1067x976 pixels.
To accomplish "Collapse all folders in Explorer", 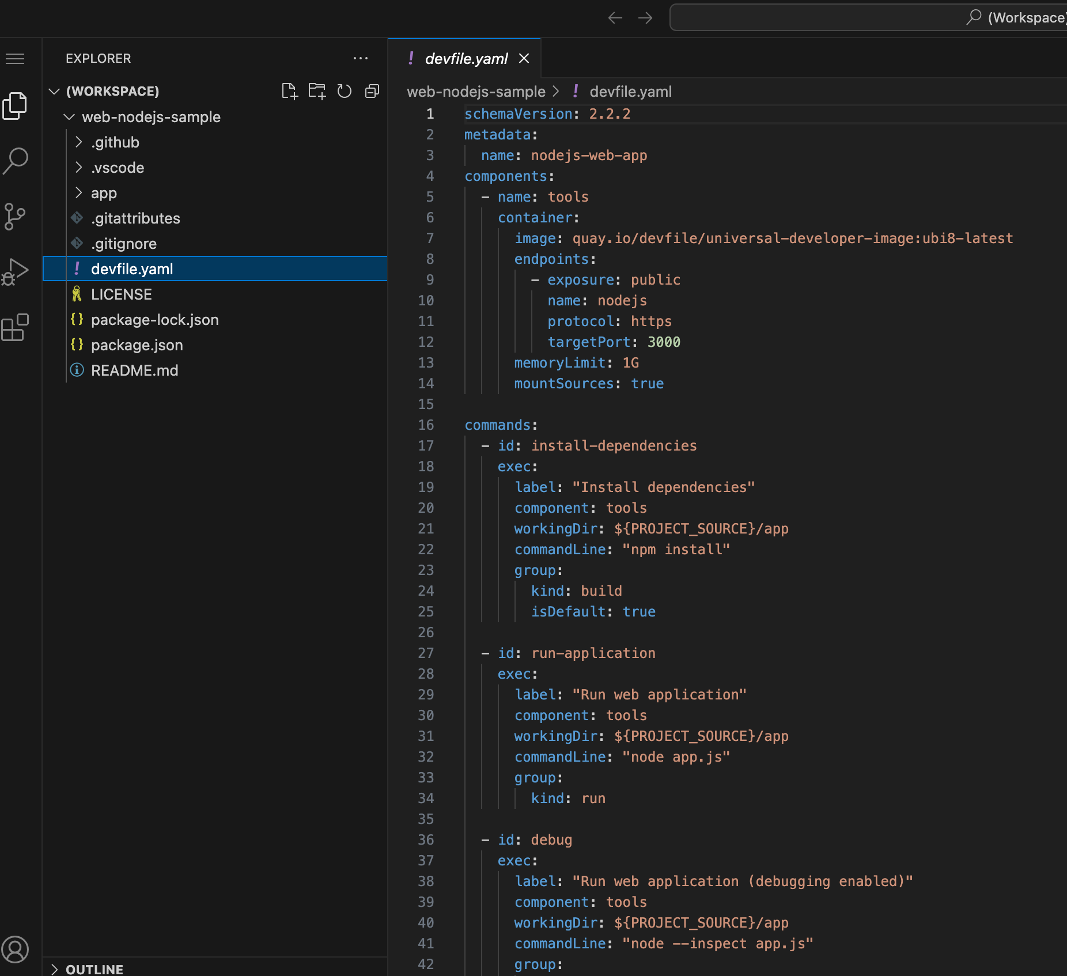I will pyautogui.click(x=372, y=91).
